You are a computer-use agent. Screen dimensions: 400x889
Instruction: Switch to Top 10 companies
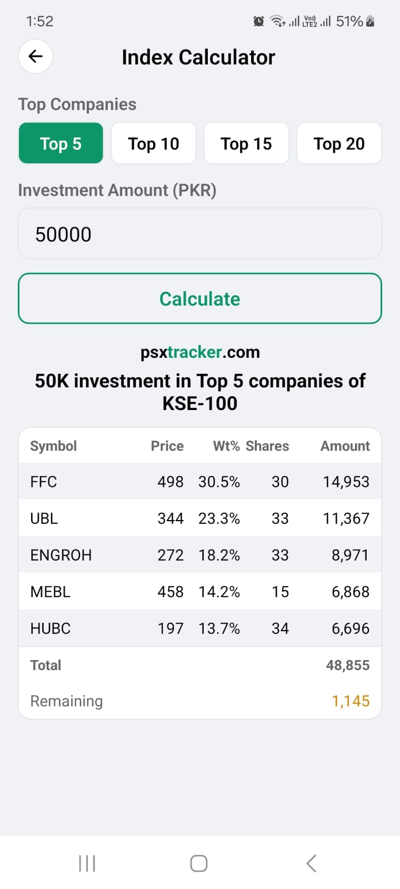point(153,143)
